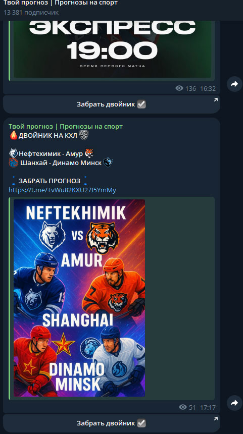This screenshot has height=434, width=243.
Task: Click the eye views icon showing 136
Action: (x=179, y=88)
